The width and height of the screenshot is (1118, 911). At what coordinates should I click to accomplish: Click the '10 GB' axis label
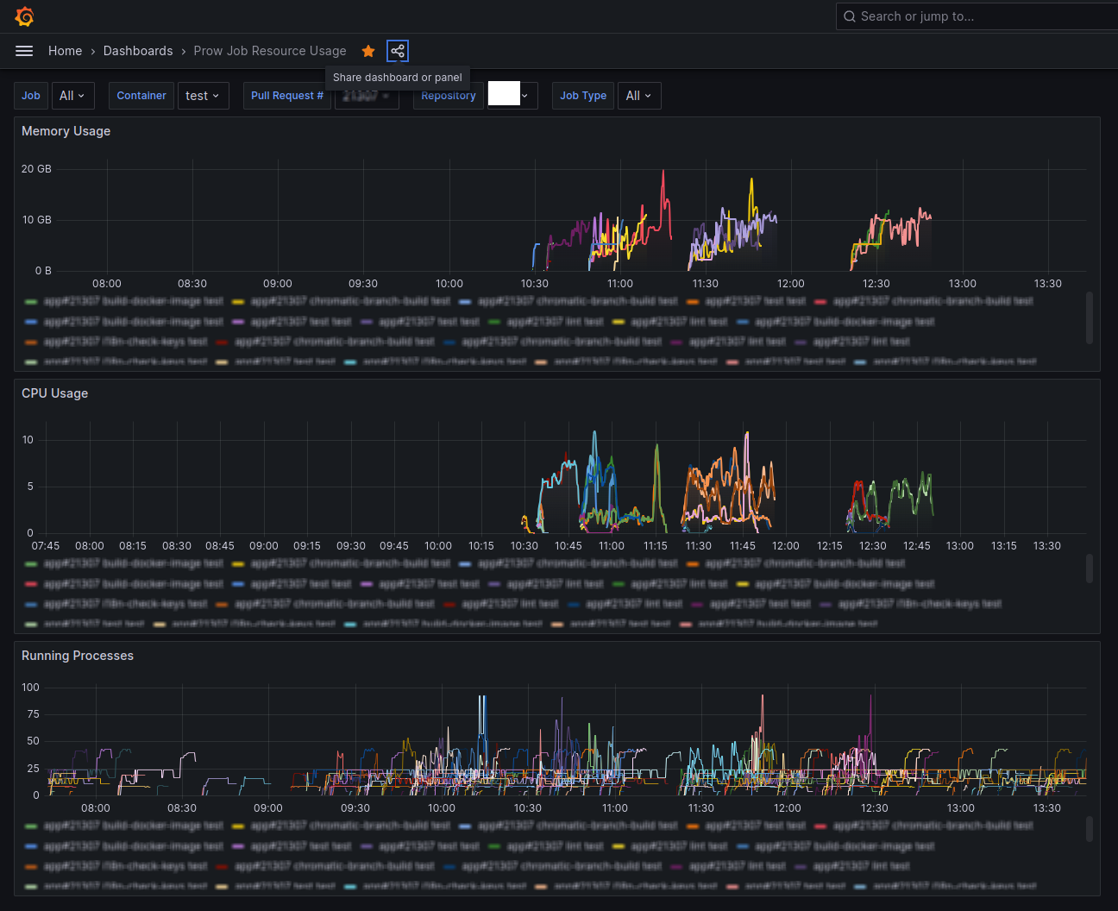point(36,220)
